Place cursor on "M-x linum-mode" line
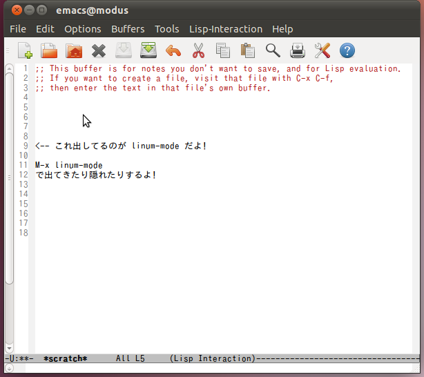The image size is (424, 377). (68, 165)
